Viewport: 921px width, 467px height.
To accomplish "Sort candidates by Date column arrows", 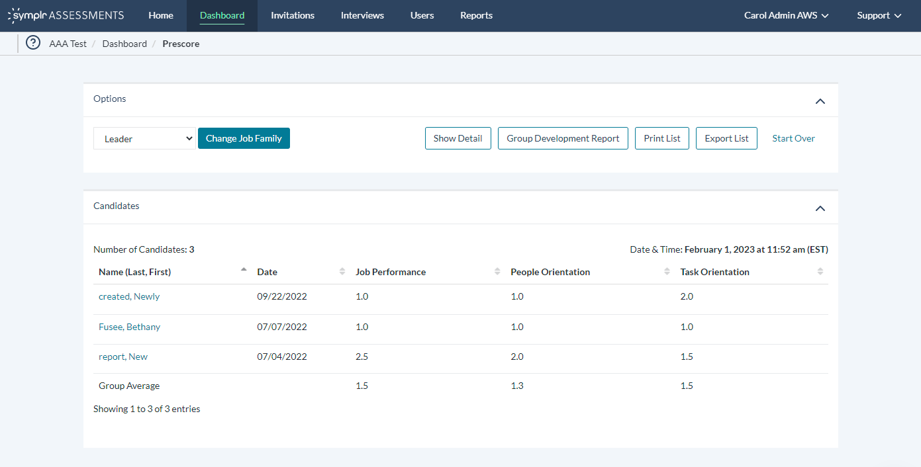I will (x=342, y=272).
